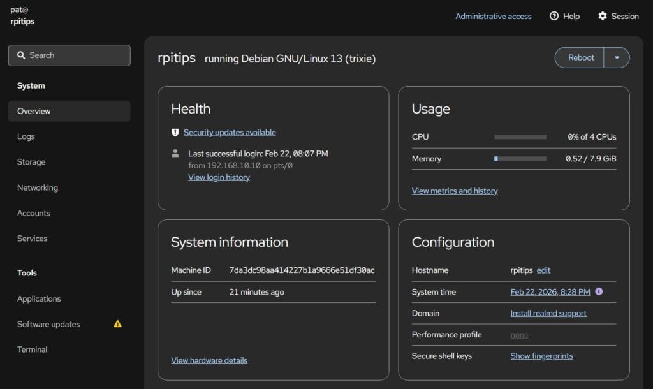Click the info icon next to System time
Image resolution: width=653 pixels, height=389 pixels.
click(599, 291)
